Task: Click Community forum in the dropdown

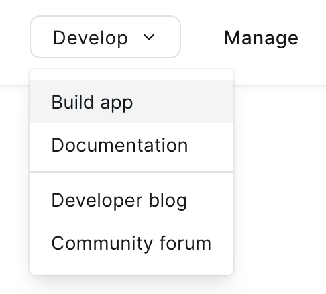Action: 131,243
